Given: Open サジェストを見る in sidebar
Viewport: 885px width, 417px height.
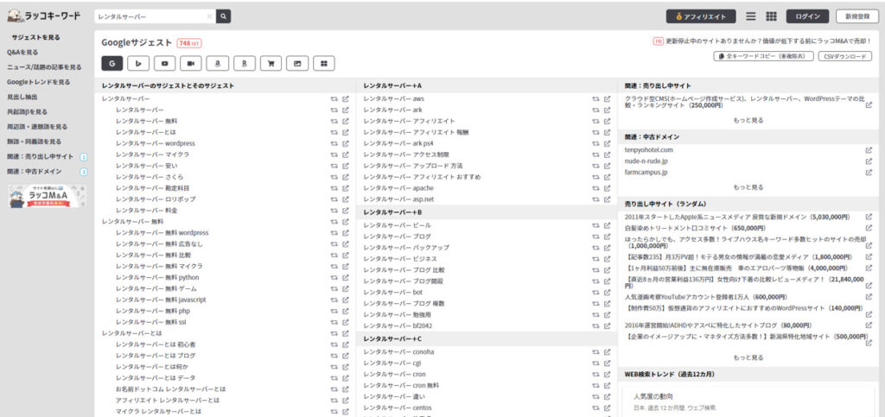Looking at the screenshot, I should click(36, 37).
